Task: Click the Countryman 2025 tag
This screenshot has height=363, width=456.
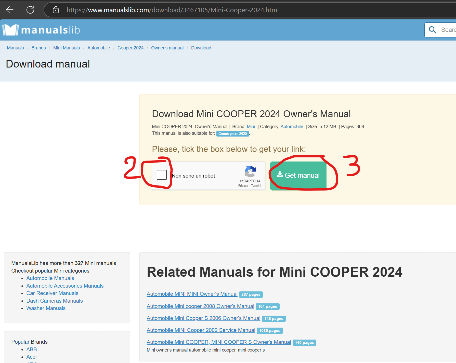Action: 232,133
